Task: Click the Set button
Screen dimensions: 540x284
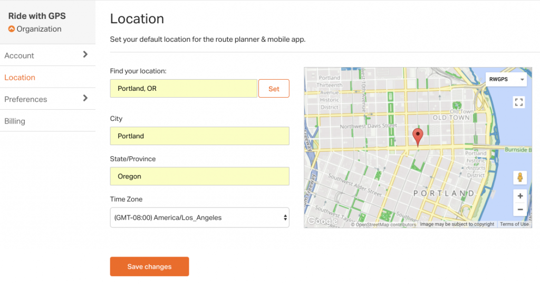Action: pyautogui.click(x=274, y=89)
